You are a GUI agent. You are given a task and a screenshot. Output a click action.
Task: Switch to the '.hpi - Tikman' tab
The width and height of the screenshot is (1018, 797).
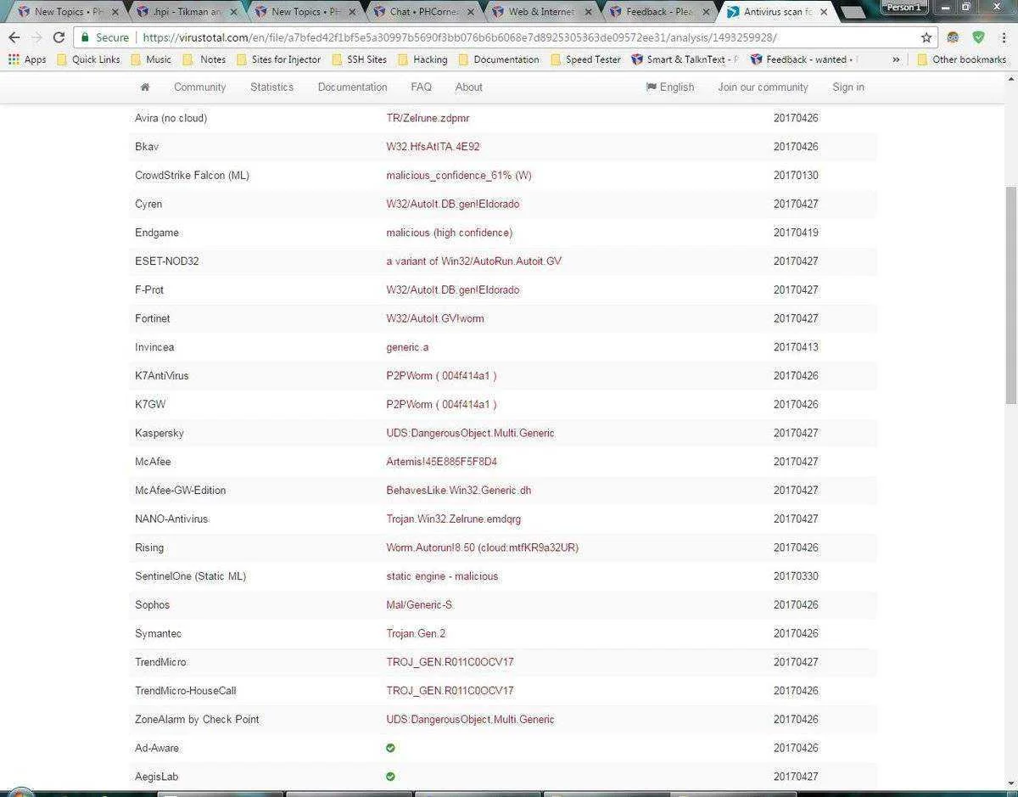click(x=185, y=12)
